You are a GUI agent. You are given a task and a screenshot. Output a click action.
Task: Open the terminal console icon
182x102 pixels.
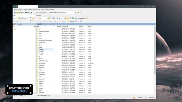tap(26, 12)
